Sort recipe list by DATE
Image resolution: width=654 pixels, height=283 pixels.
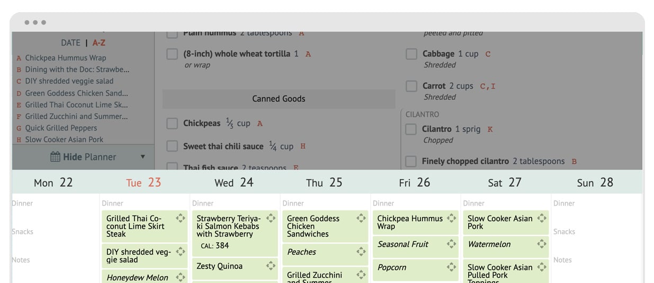[70, 43]
